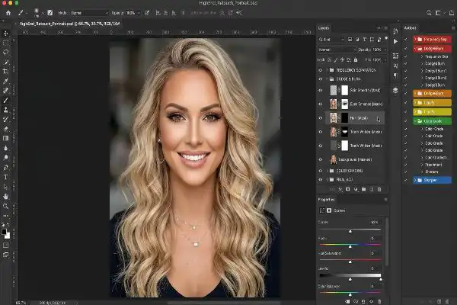Select the Eraser tool
The width and height of the screenshot is (457, 305).
(5, 129)
